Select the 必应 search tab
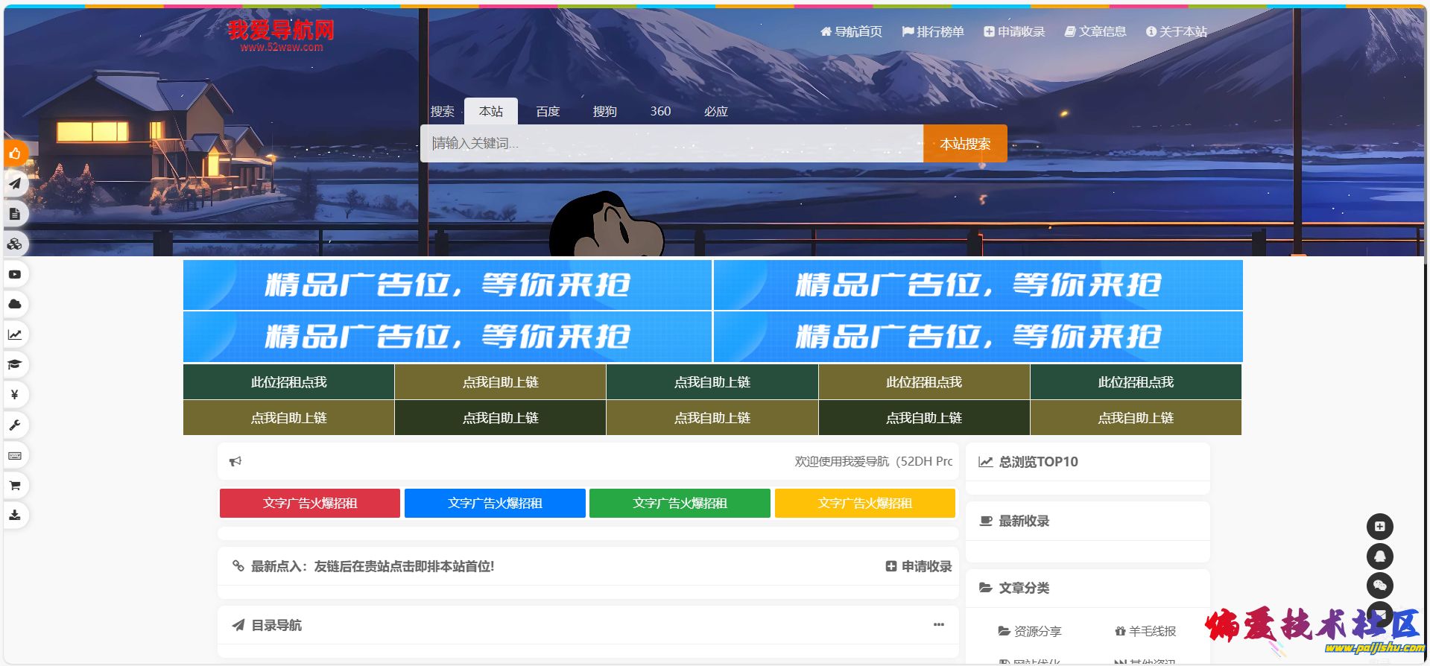 pyautogui.click(x=715, y=112)
